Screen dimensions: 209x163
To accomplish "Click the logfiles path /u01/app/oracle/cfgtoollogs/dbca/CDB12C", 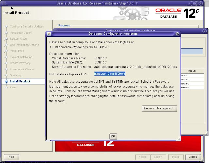I will 80,47.
